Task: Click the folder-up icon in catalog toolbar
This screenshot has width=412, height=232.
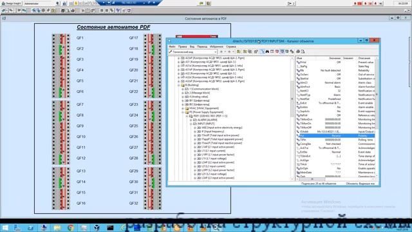Action: [238, 52]
